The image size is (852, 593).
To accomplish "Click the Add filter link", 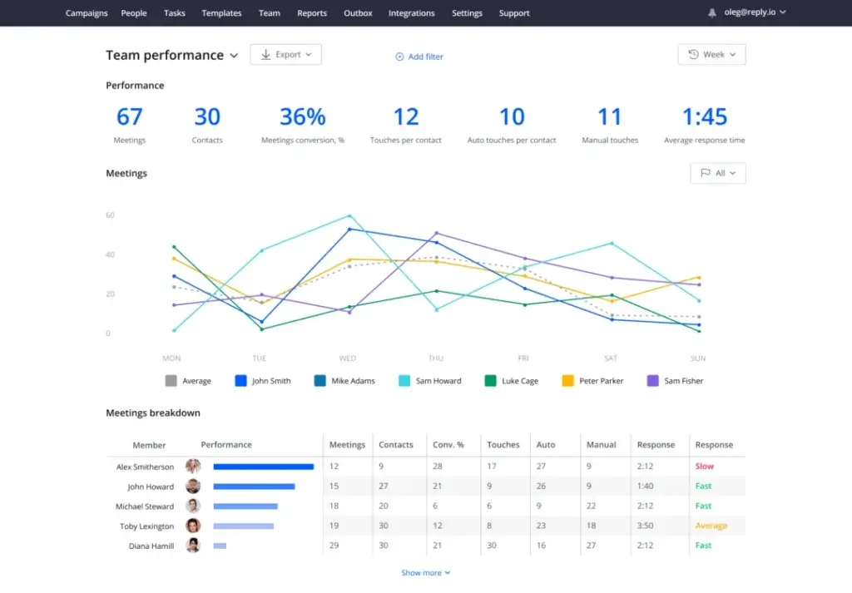I will pos(425,57).
